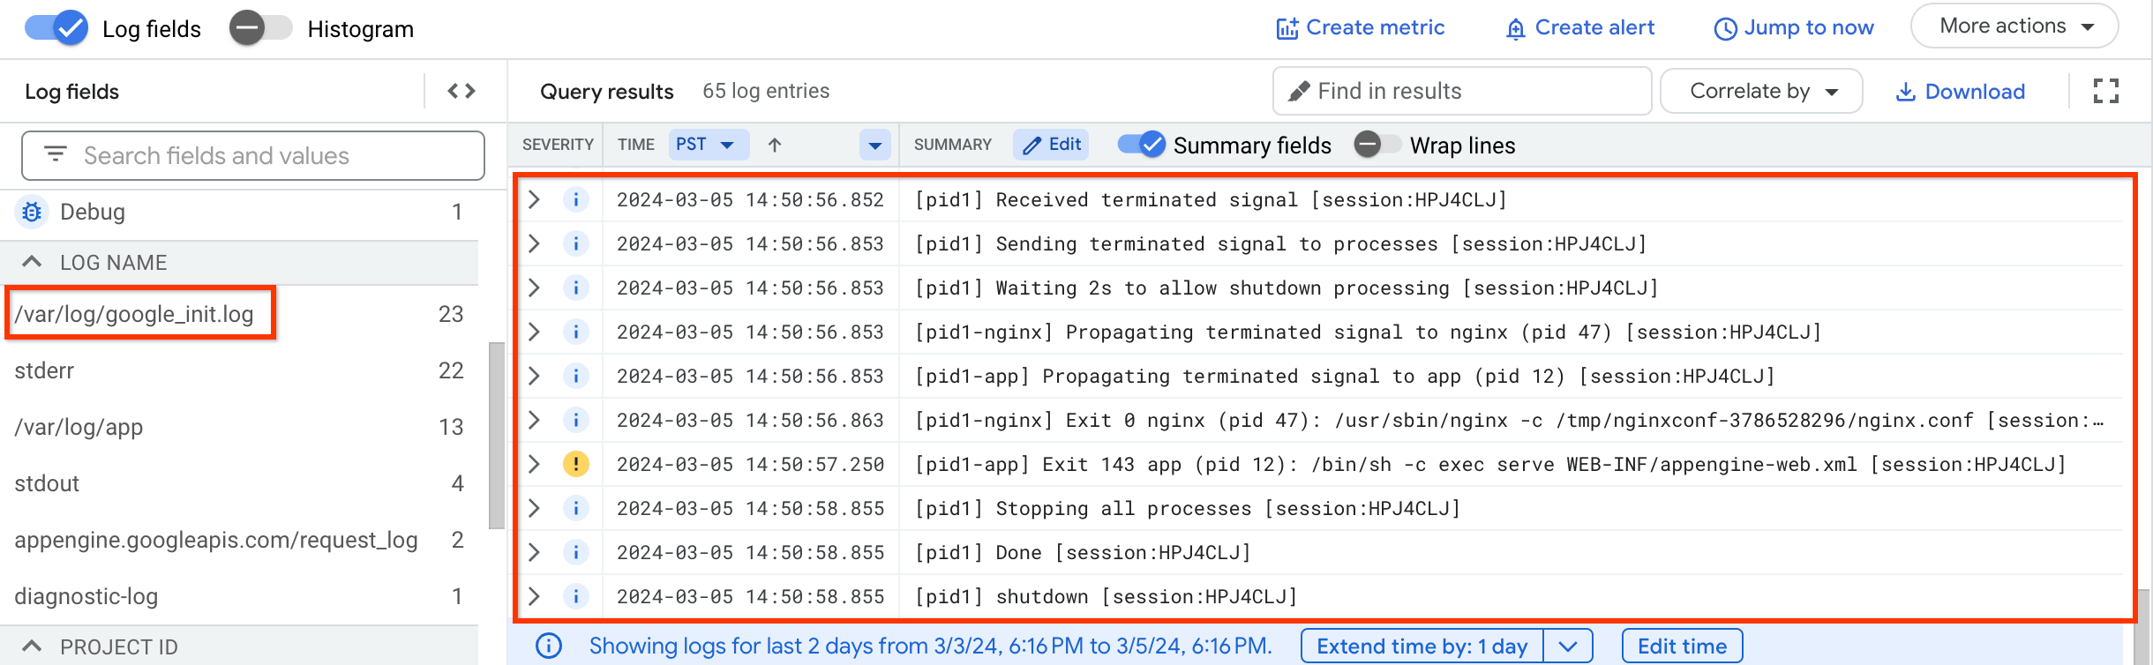Select the /var/log/google_init.log log name filter
Image resolution: width=2153 pixels, height=665 pixels.
[134, 314]
